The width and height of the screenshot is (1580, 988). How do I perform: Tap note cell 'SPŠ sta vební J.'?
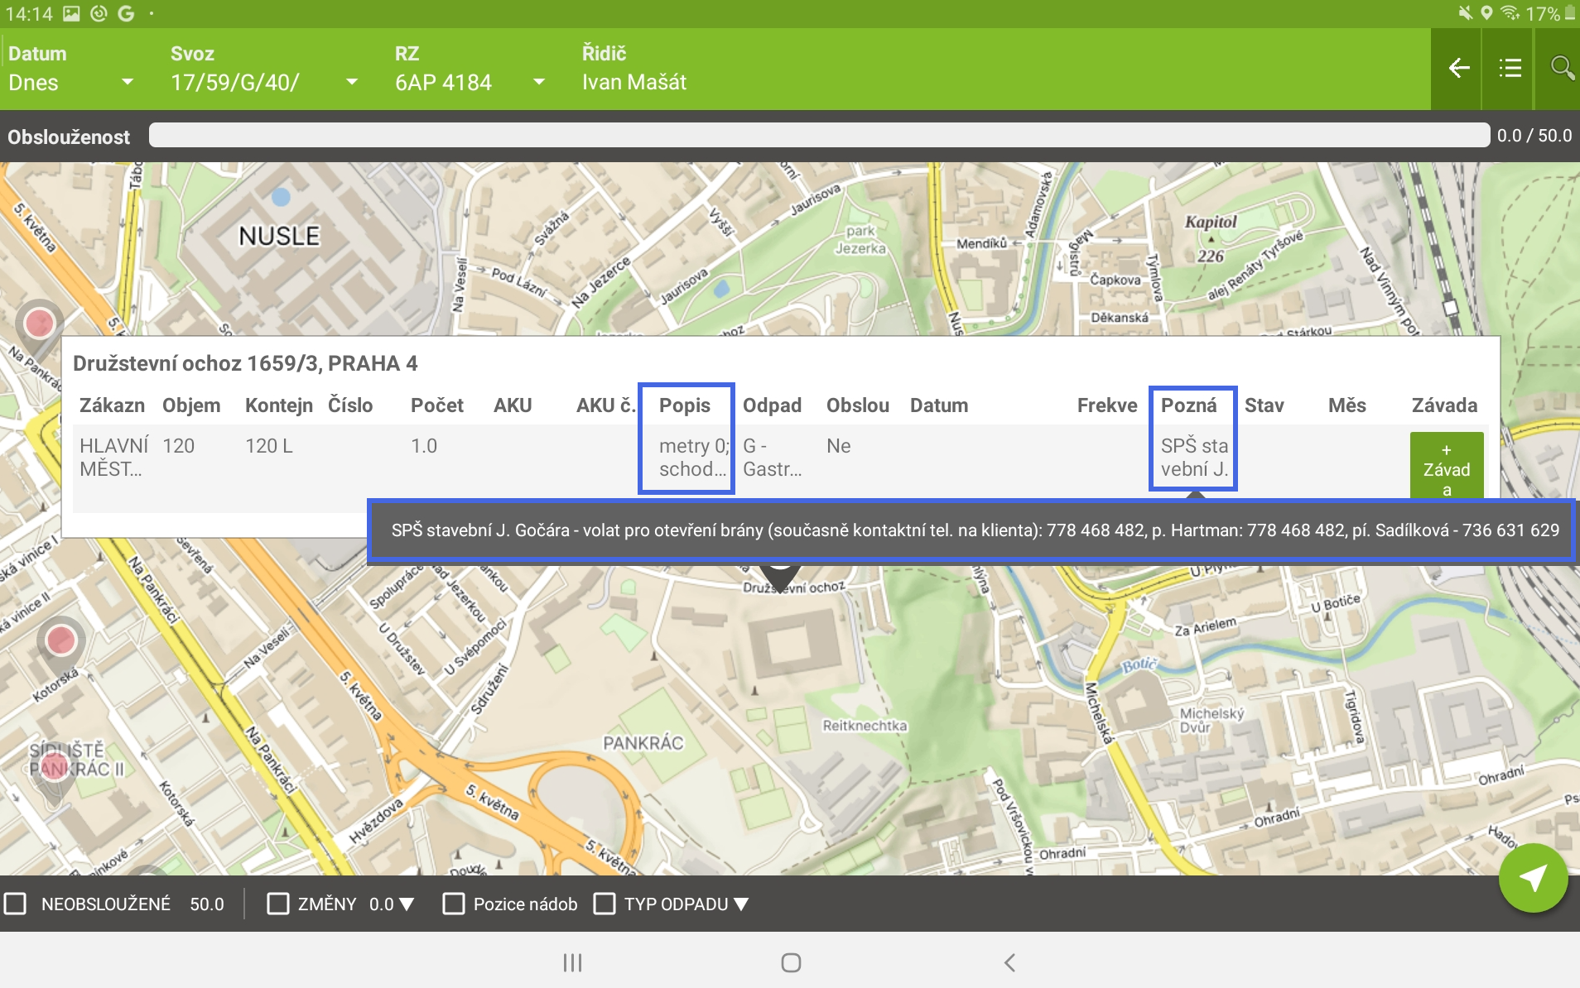pyautogui.click(x=1194, y=458)
